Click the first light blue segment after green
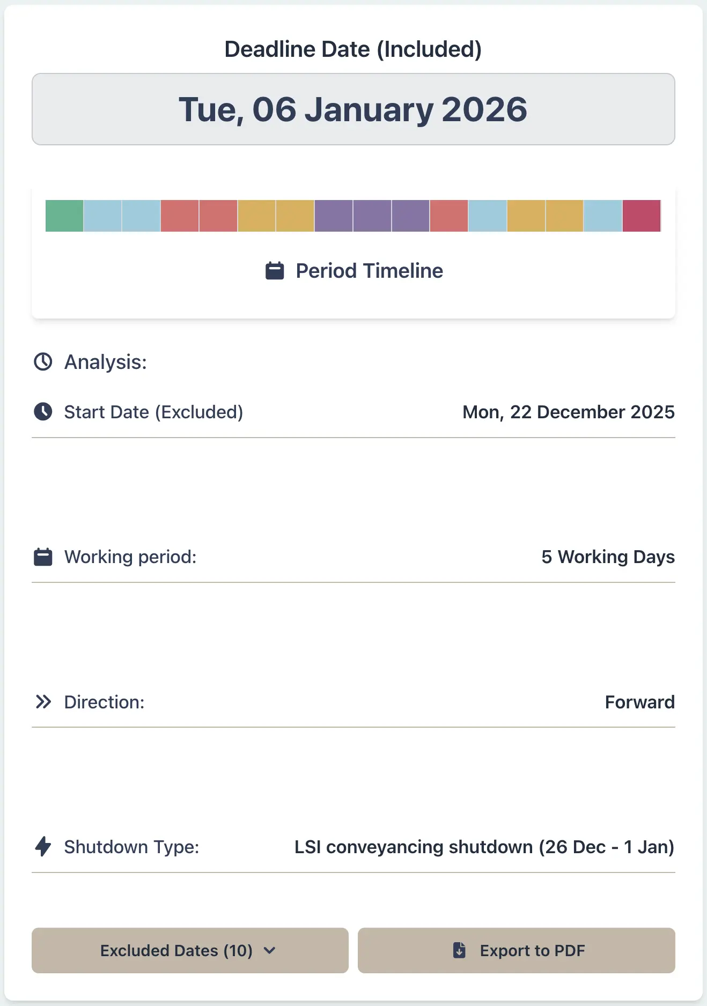This screenshot has width=707, height=1006. [x=102, y=216]
